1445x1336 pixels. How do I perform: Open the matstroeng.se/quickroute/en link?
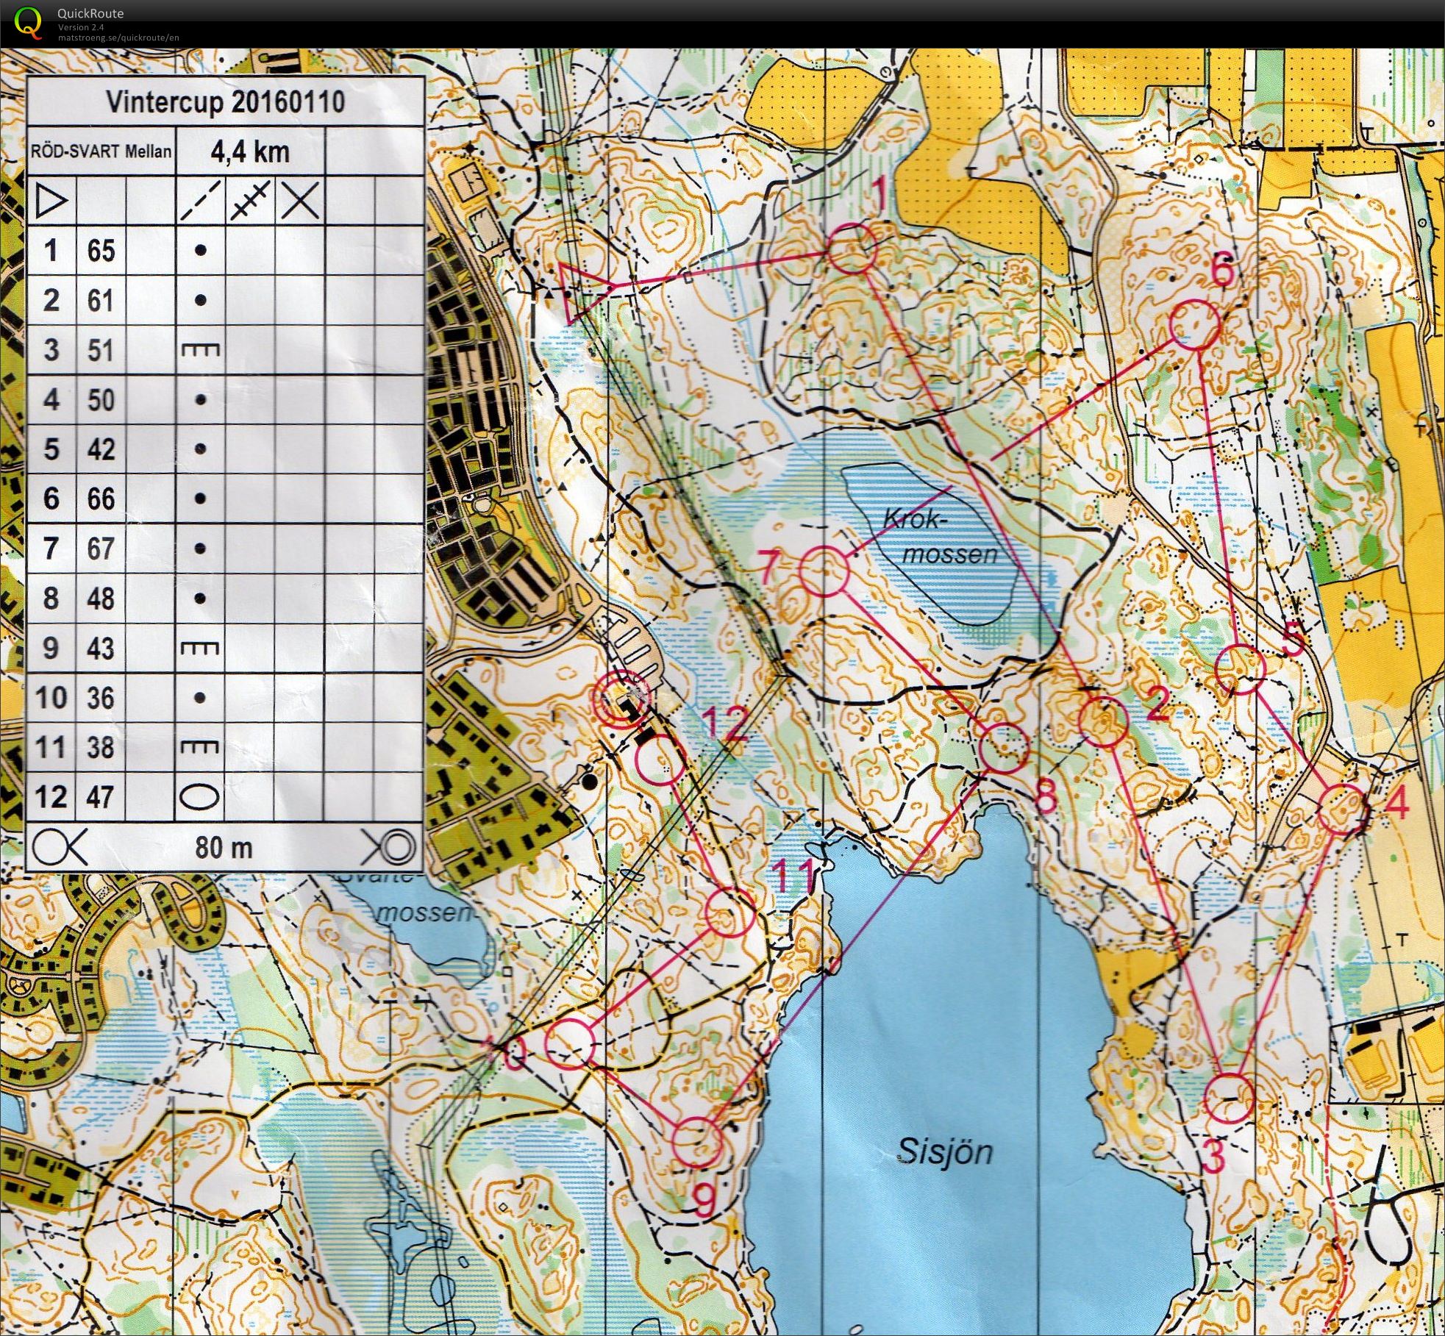[118, 37]
